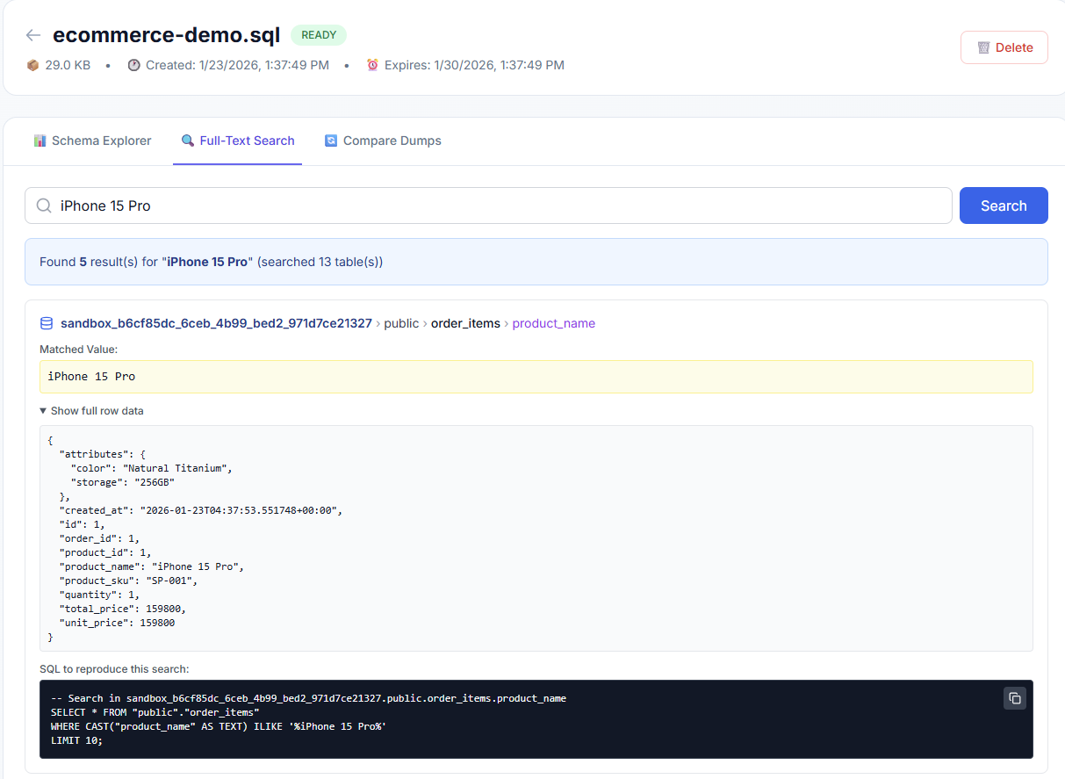Click the "created_at" timestamp line
This screenshot has height=779, width=1065.
point(200,510)
